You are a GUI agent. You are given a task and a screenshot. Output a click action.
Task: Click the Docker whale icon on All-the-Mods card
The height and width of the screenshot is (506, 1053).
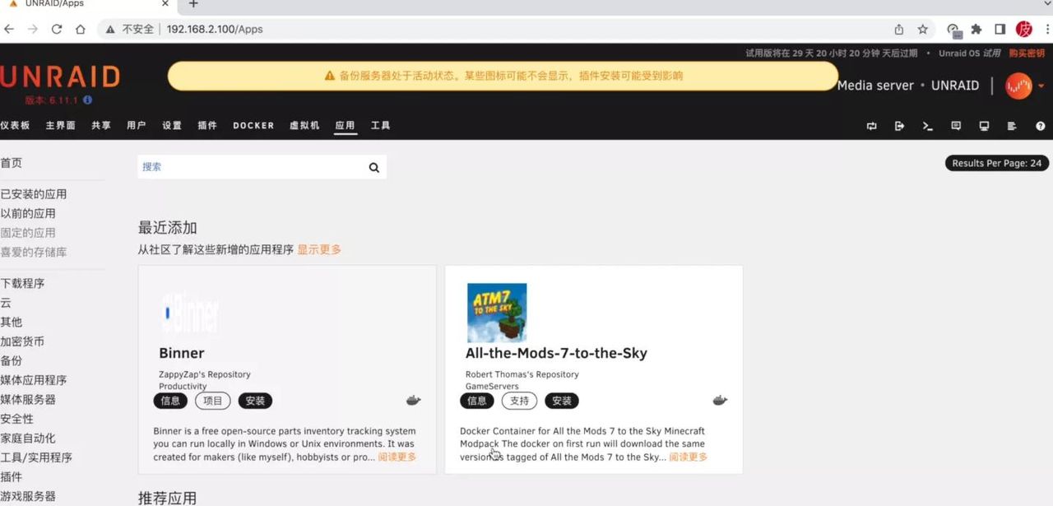pos(720,401)
